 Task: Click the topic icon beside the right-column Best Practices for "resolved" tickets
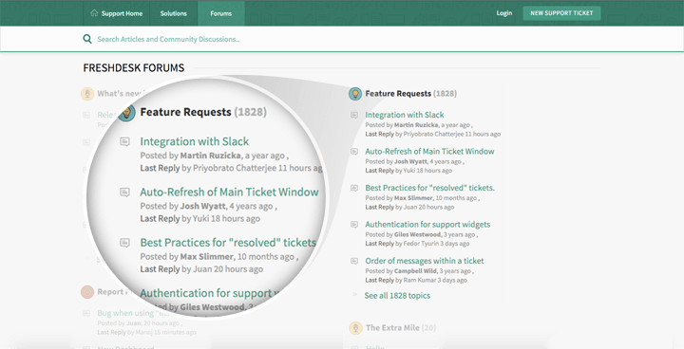(x=354, y=188)
